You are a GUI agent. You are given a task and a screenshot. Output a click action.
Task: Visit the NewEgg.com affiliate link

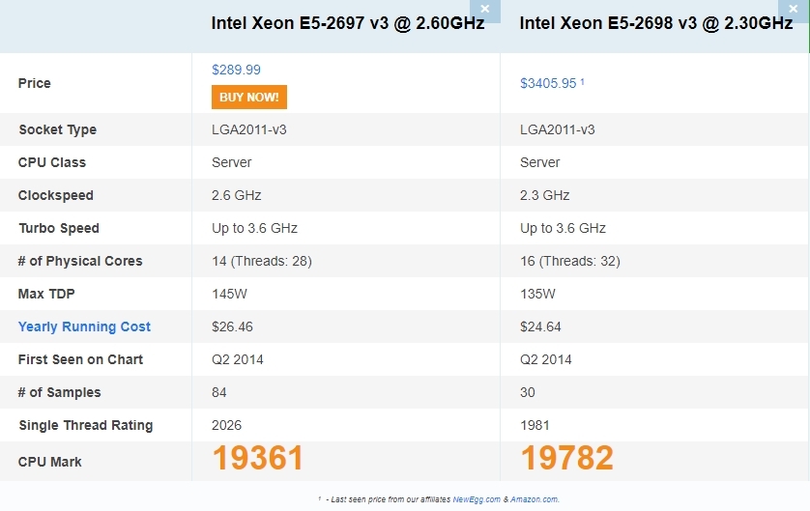point(477,498)
